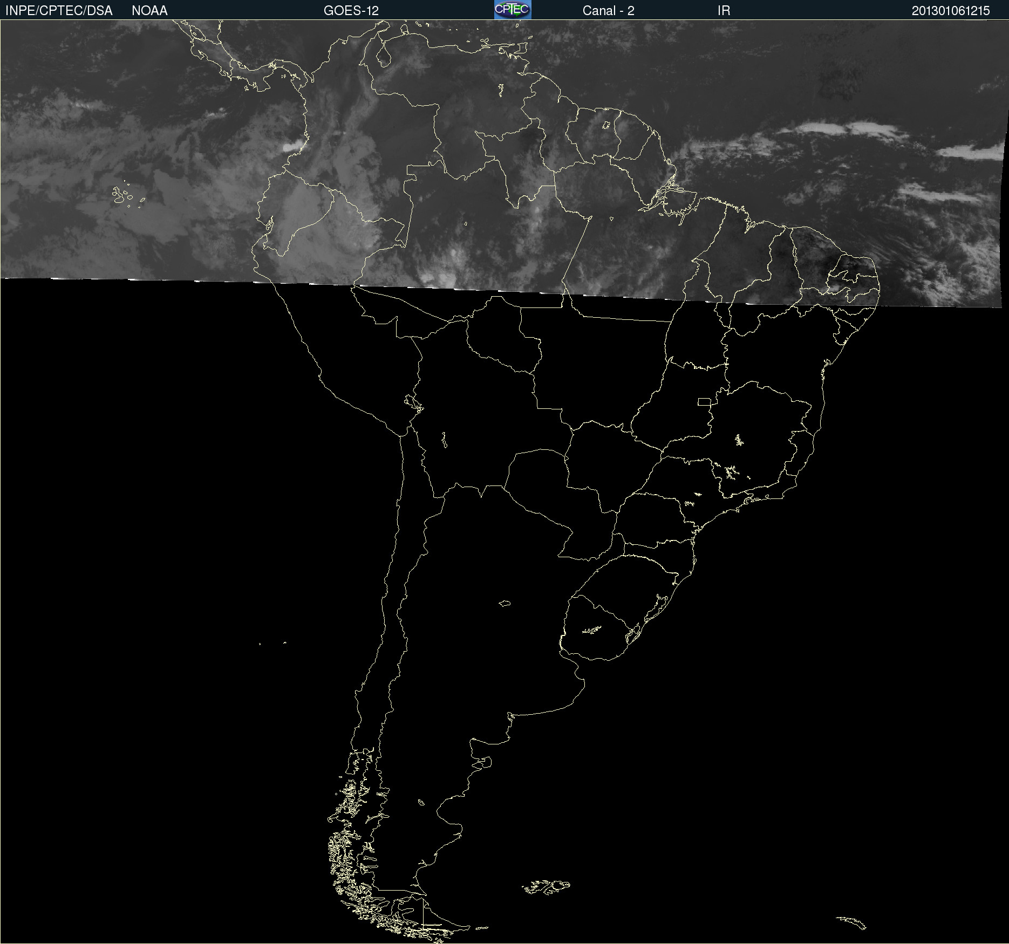Click the Canal - 2 label
Image resolution: width=1009 pixels, height=944 pixels.
click(x=608, y=11)
